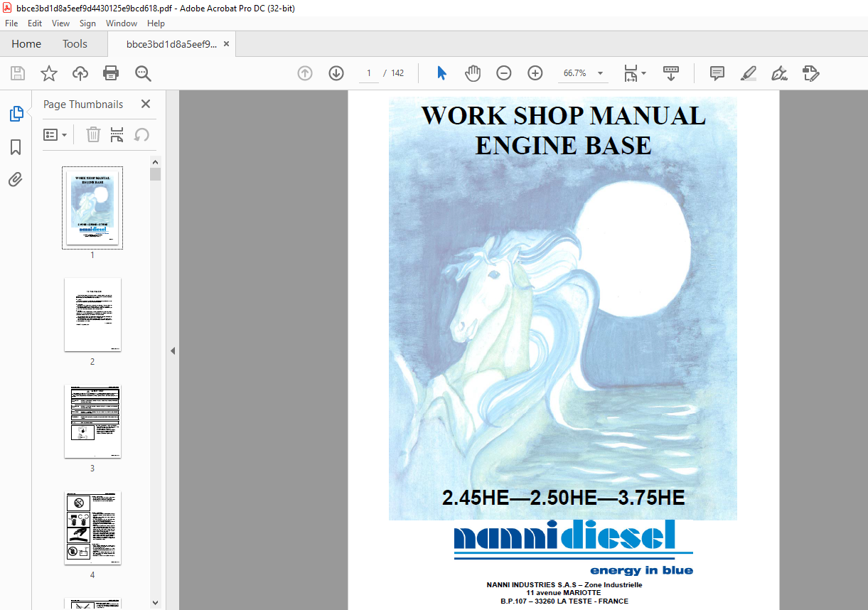Select the Highlight text tool
The height and width of the screenshot is (610, 868).
748,73
